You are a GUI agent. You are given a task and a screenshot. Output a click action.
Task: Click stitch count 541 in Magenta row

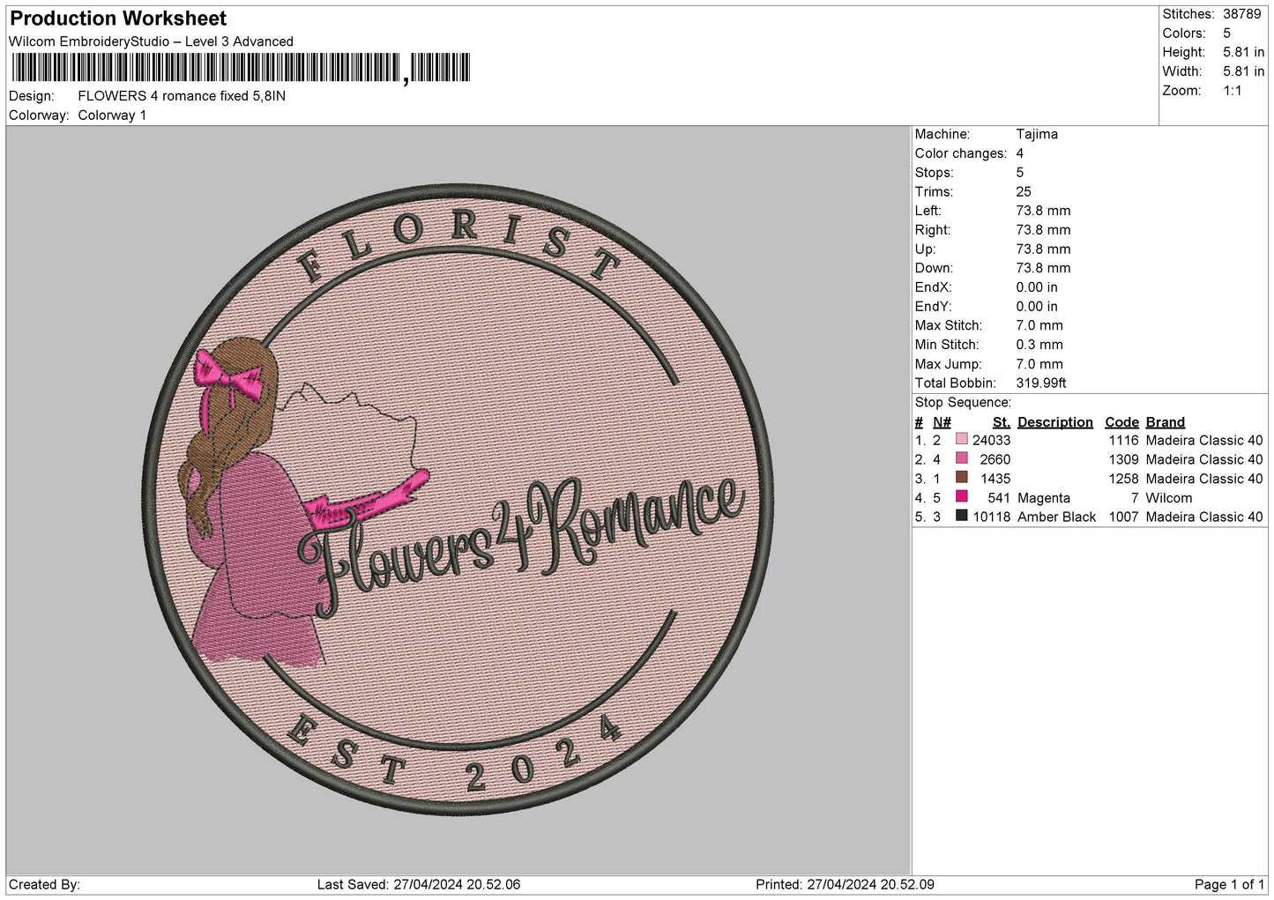[999, 498]
